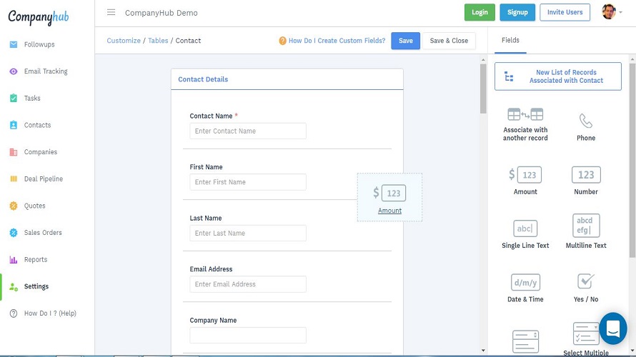Open the Contacts sidebar icon

14,125
